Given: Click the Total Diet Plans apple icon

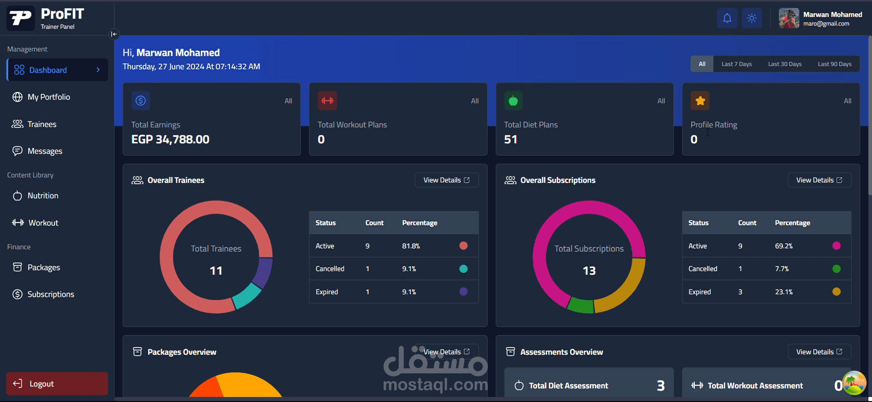Looking at the screenshot, I should click(x=513, y=101).
